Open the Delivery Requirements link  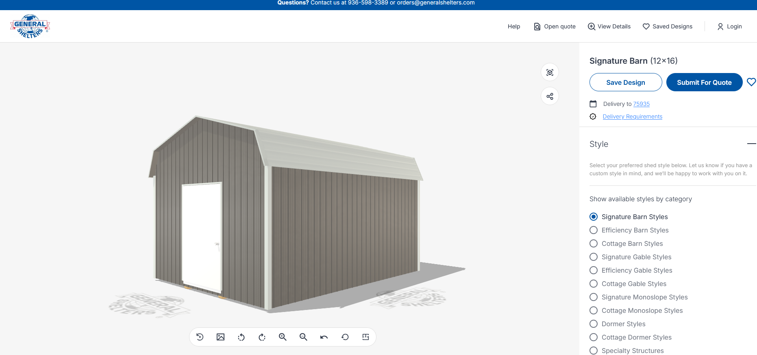pos(632,116)
